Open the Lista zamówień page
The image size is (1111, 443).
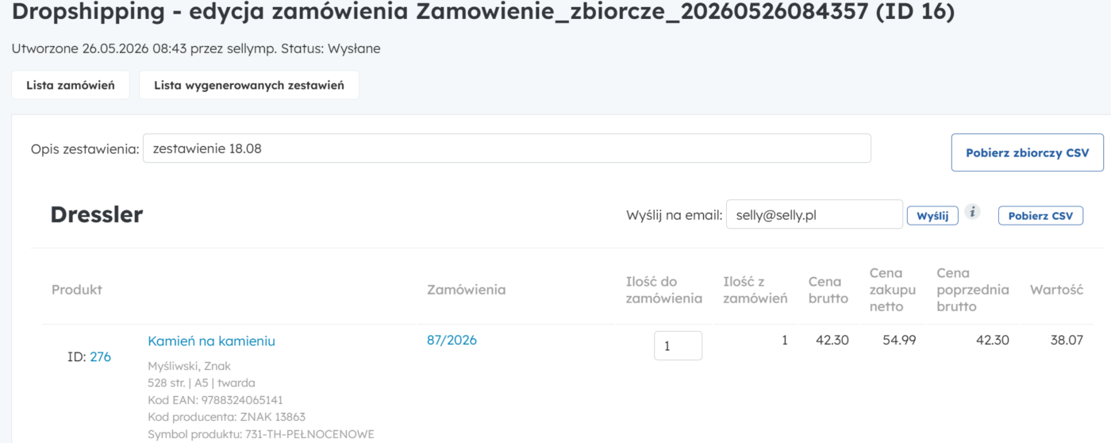click(x=71, y=85)
